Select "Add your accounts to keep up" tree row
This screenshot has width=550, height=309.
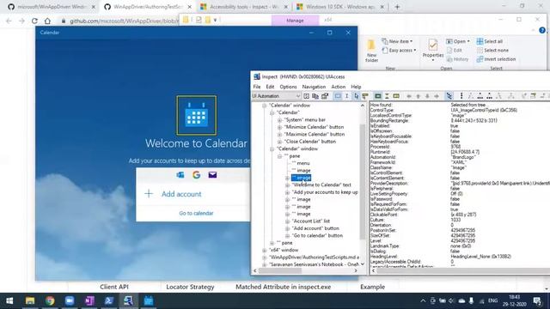point(325,192)
